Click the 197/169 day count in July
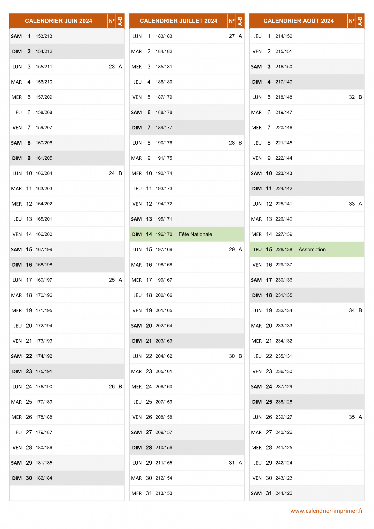Viewport: 374px width, 529px height. click(x=164, y=250)
